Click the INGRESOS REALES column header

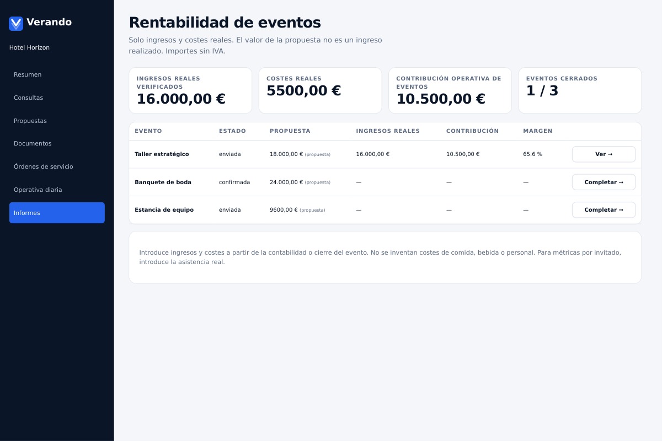pos(388,131)
